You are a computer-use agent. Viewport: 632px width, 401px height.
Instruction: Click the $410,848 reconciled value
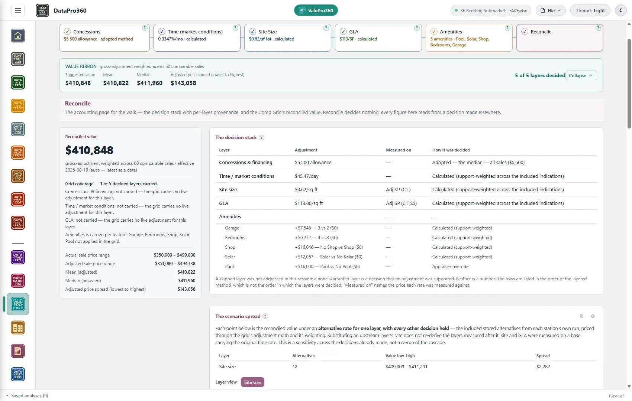tap(89, 150)
